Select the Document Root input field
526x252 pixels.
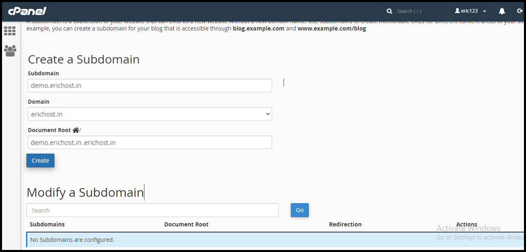[x=150, y=142]
